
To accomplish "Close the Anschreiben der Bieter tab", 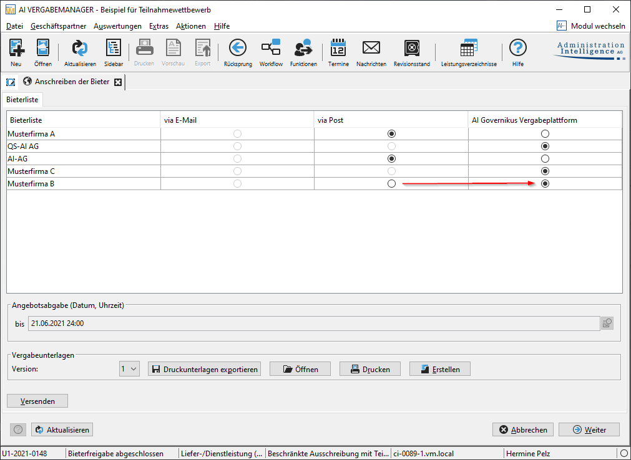I will [x=117, y=82].
